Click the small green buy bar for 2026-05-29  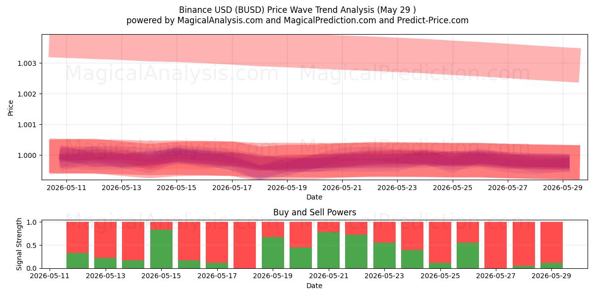tap(551, 266)
